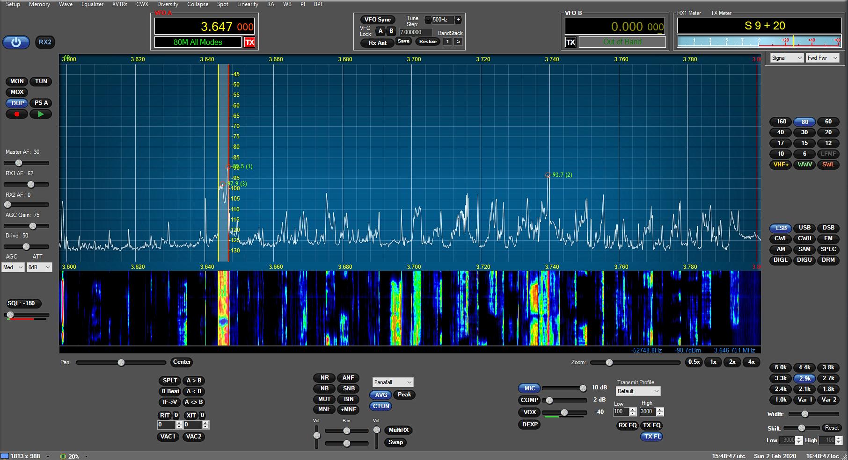Select band 80 meters
This screenshot has height=460, width=848.
[804, 122]
